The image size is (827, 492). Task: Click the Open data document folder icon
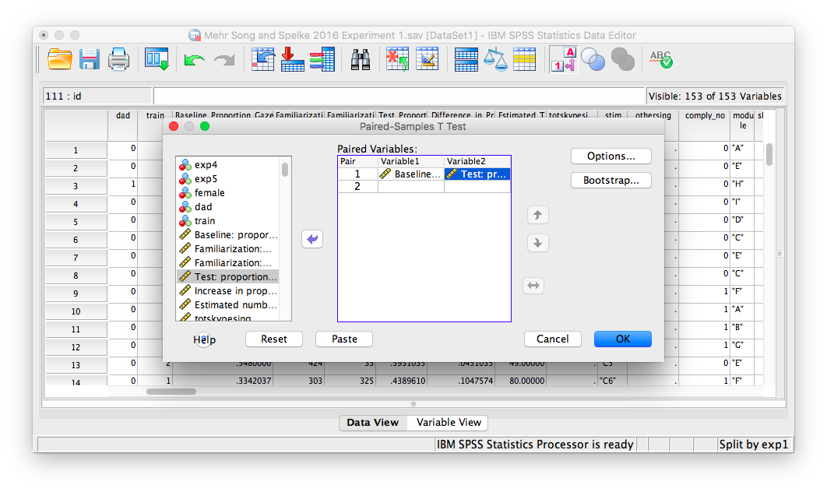60,59
